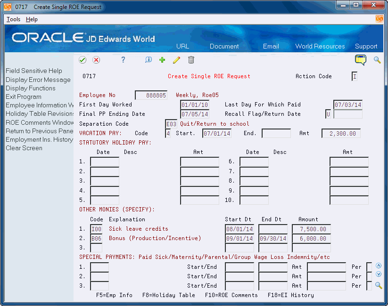388x306 pixels.
Task: Click the title bar application icon
Action: [x=8, y=7]
